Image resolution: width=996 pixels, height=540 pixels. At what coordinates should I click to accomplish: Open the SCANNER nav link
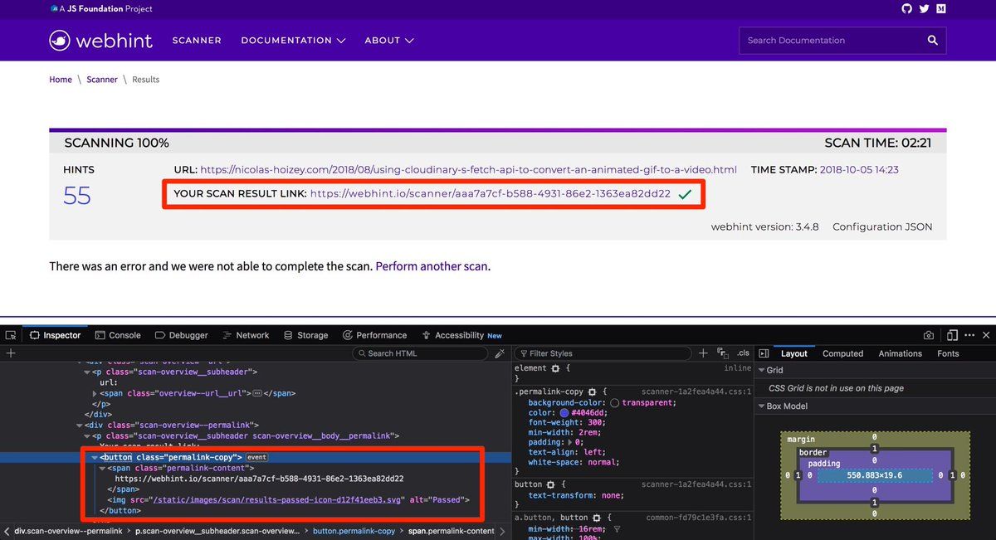tap(197, 40)
